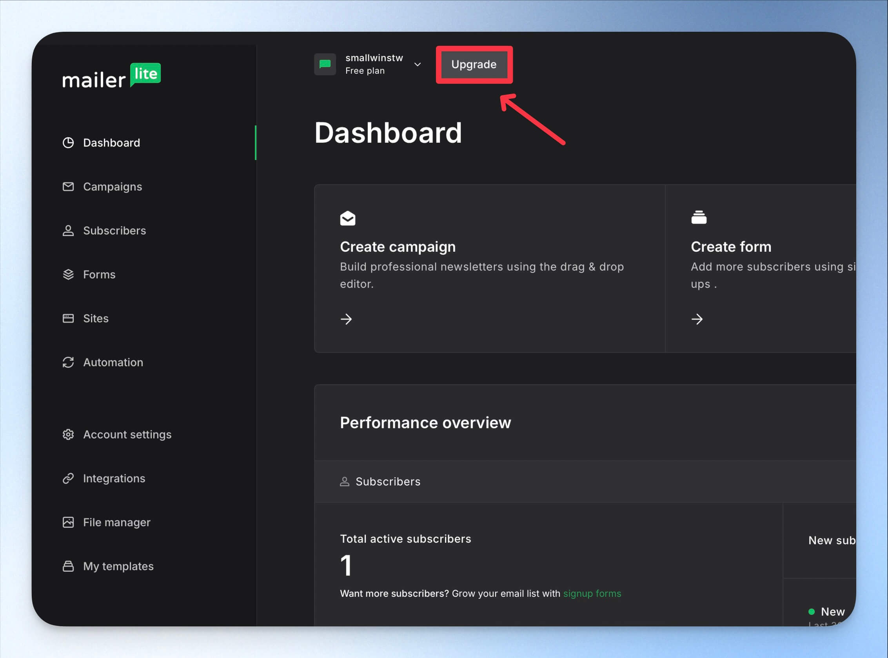This screenshot has height=658, width=888.
Task: Follow the green signup forms link
Action: pos(592,593)
